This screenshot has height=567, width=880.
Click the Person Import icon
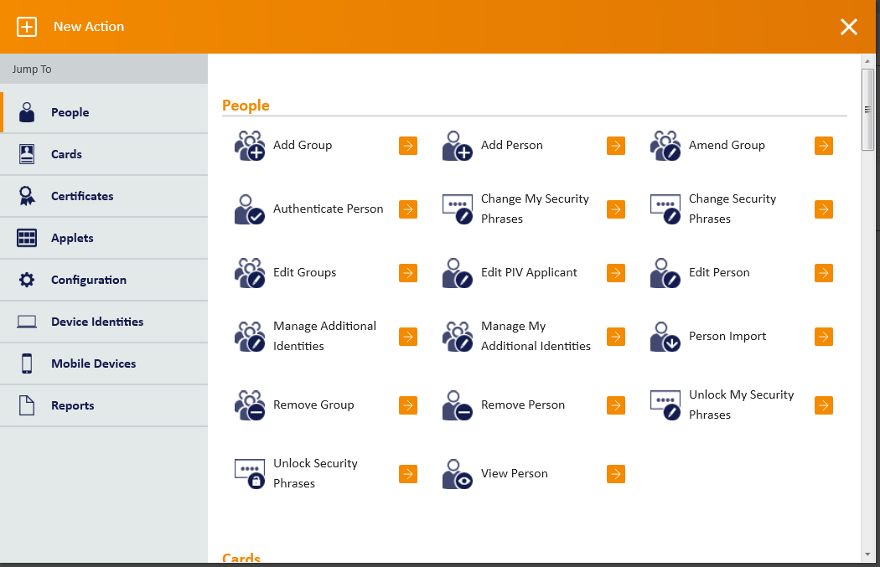coord(665,337)
